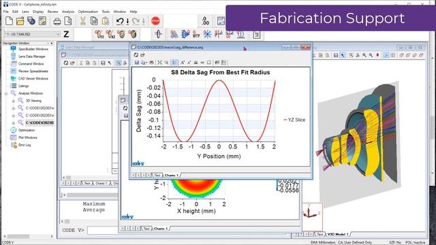The width and height of the screenshot is (436, 245).
Task: Click the Print icon in the main toolbar
Action: (x=57, y=21)
